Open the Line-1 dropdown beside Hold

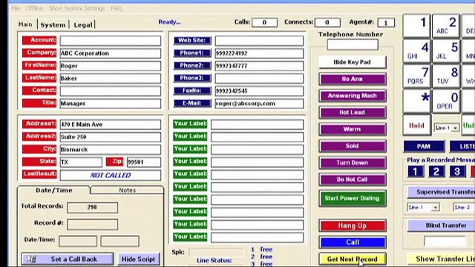coord(447,128)
